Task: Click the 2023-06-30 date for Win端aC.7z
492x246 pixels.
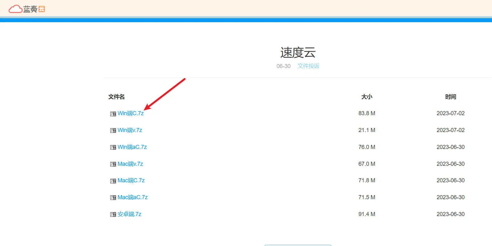Action: [451, 147]
